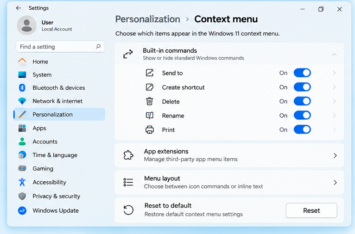The width and height of the screenshot is (355, 234).
Task: Click the Bluetooth icon in sidebar
Action: click(x=22, y=88)
